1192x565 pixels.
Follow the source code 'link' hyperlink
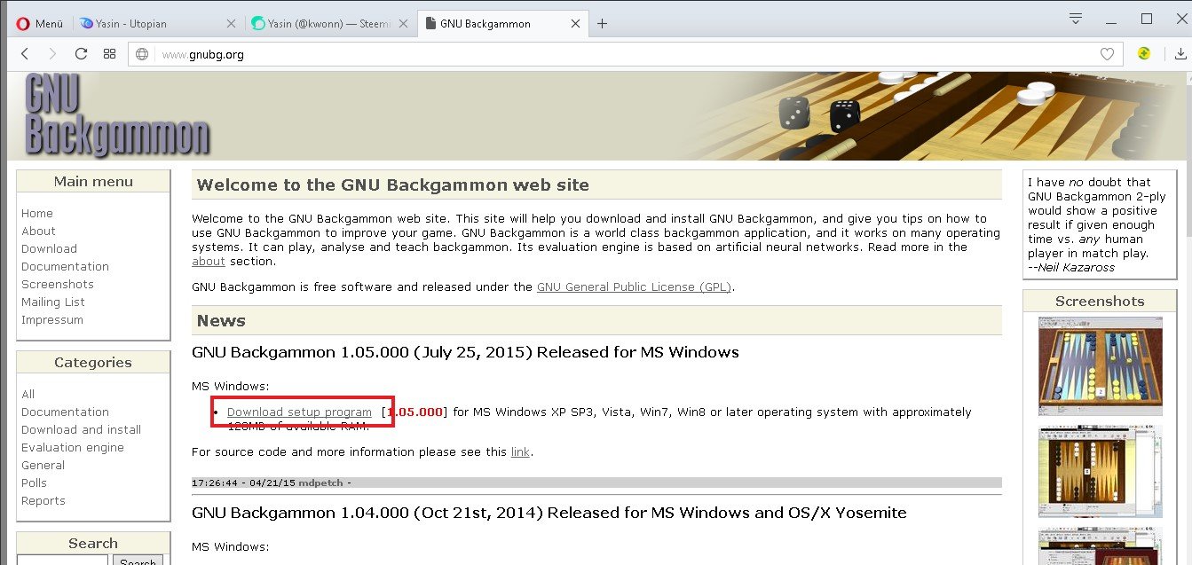(520, 451)
